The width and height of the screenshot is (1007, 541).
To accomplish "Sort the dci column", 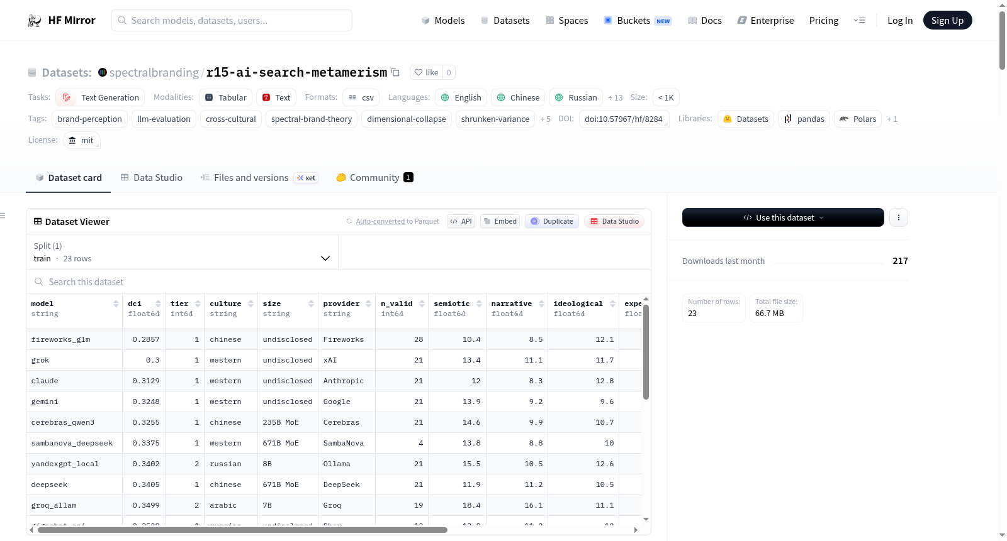I will click(158, 303).
